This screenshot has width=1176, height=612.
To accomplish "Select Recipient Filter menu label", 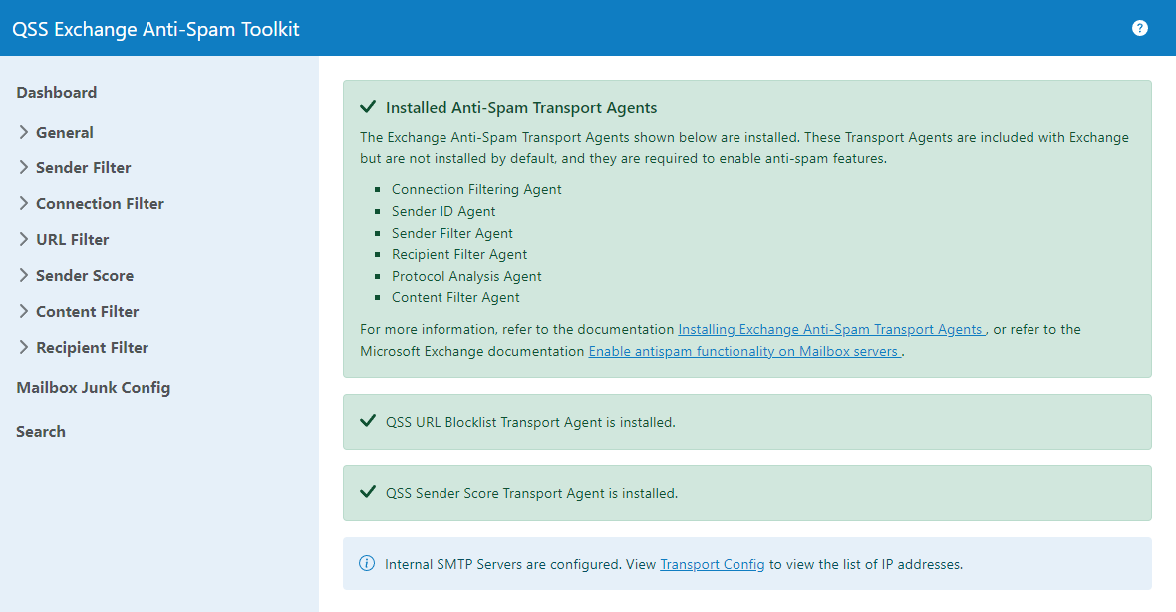I will (x=93, y=347).
